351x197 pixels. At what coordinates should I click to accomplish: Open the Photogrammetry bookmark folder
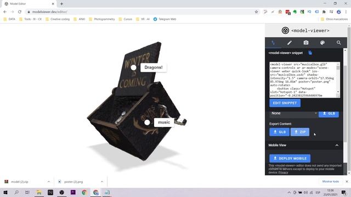click(x=102, y=19)
